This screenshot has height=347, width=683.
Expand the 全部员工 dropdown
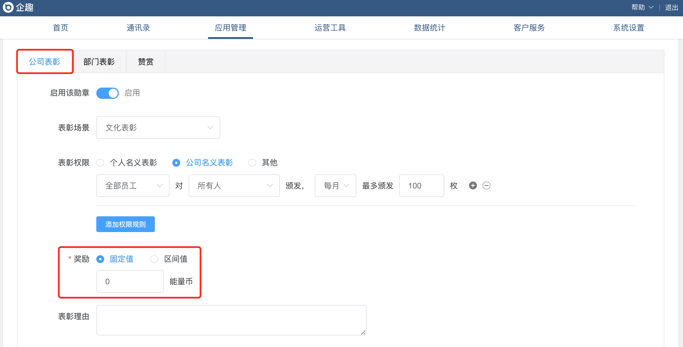click(133, 186)
